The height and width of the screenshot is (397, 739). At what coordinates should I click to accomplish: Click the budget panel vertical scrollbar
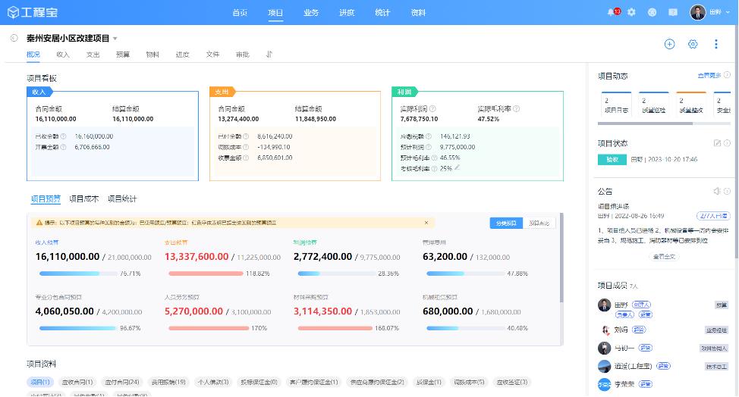[x=561, y=258]
